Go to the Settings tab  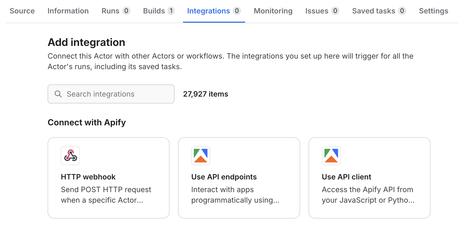point(434,11)
